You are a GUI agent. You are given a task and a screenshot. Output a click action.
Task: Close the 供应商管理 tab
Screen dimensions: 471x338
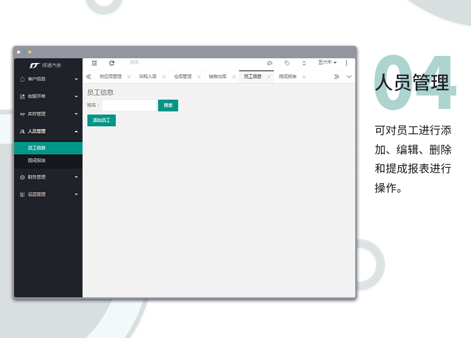pos(129,77)
